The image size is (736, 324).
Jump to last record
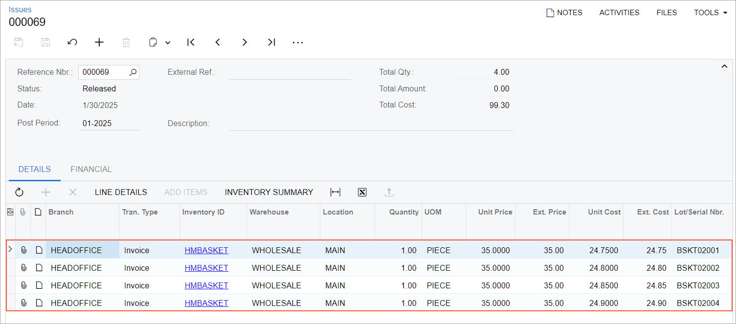pyautogui.click(x=272, y=43)
